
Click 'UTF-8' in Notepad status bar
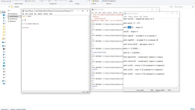169,90
